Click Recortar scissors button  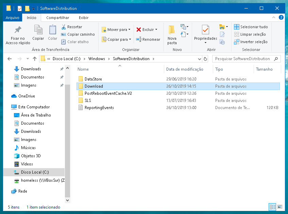[72, 27]
